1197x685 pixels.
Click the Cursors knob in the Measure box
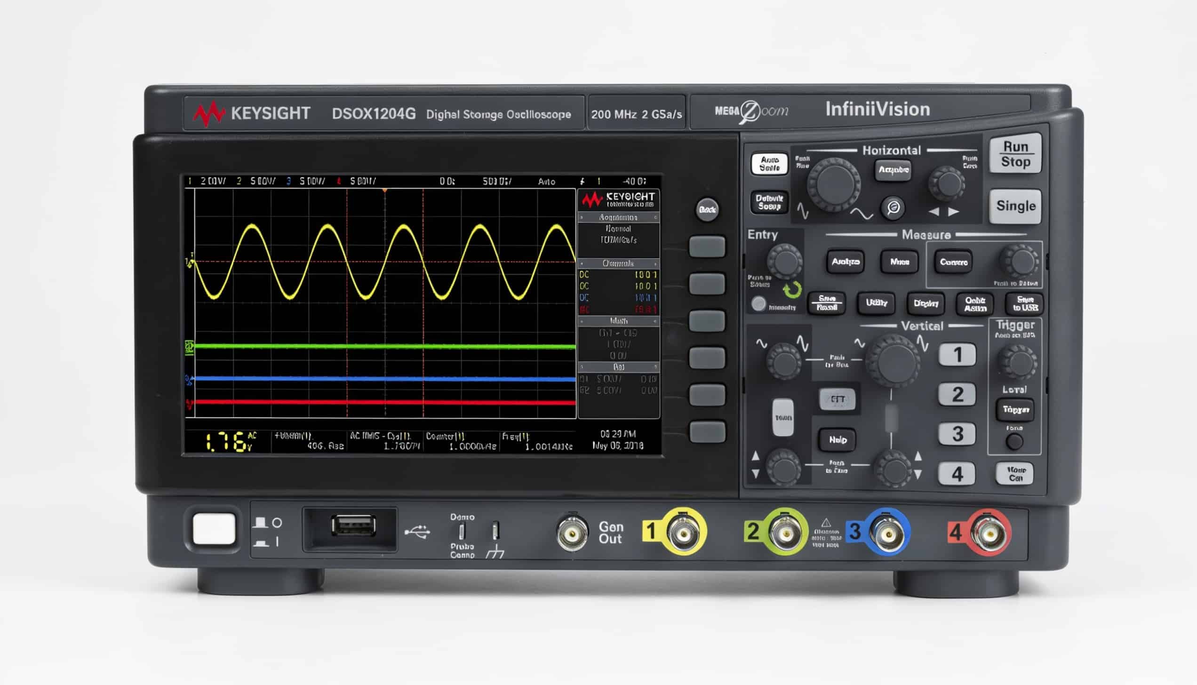pyautogui.click(x=1019, y=262)
